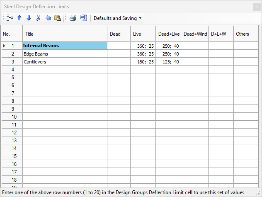Click the Dead+Live column header
262x197 pixels.
[168, 34]
